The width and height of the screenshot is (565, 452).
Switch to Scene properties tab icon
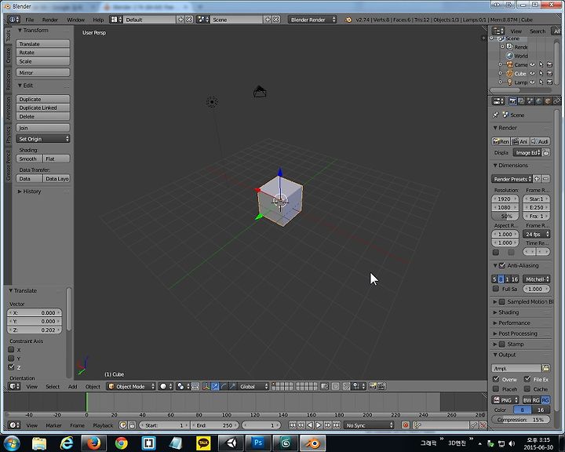[x=530, y=101]
